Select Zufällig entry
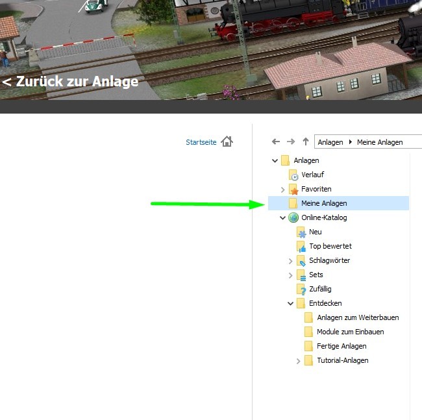This screenshot has height=420, width=422. 320,289
